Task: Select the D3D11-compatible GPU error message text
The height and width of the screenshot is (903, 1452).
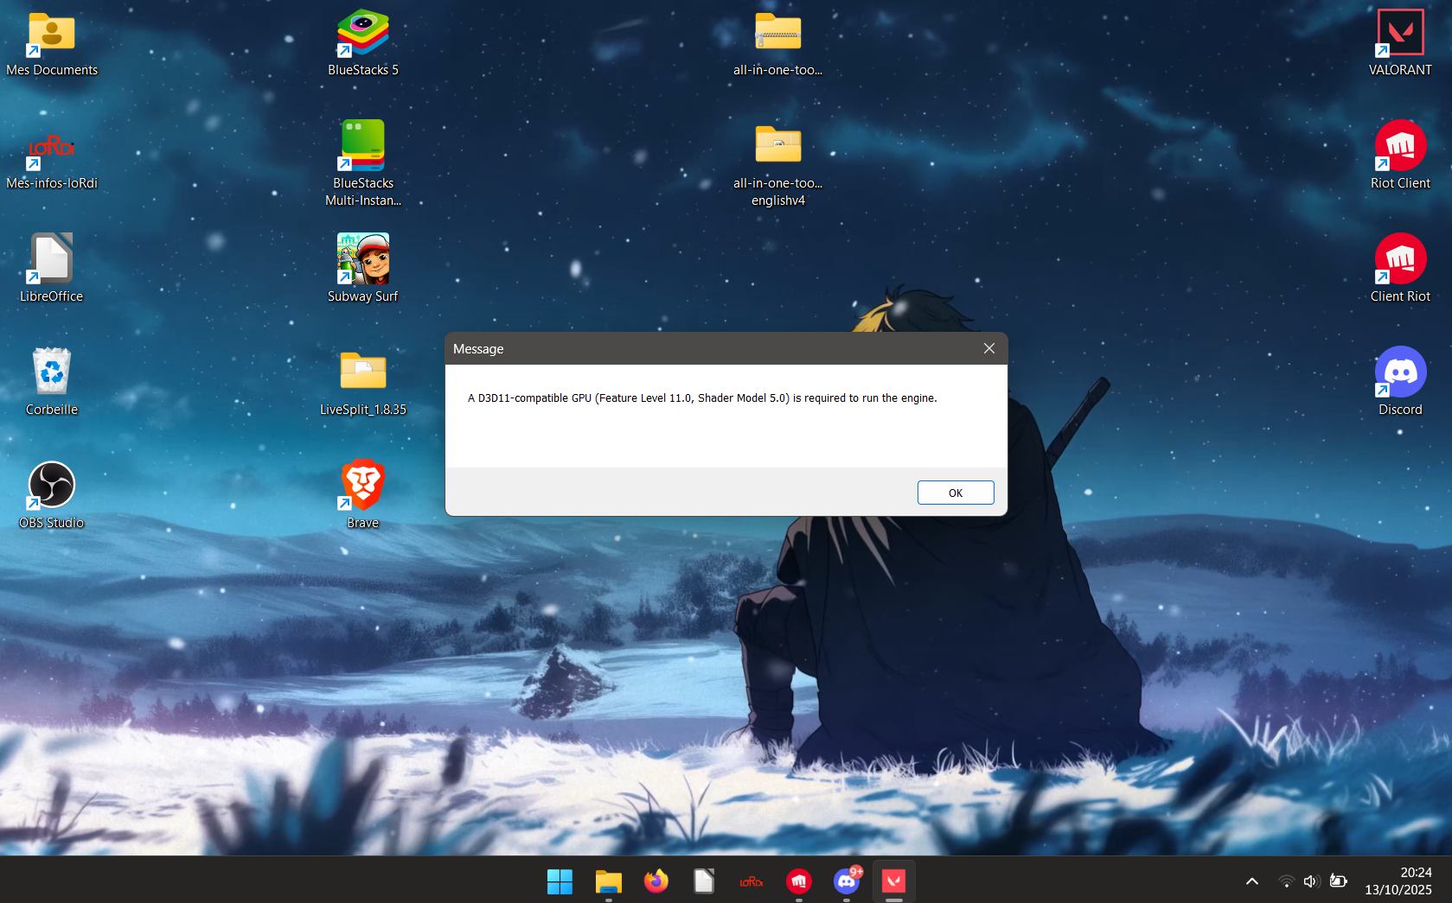Action: 702,398
